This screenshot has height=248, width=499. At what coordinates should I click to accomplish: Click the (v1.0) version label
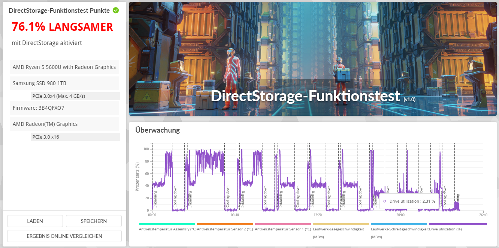(409, 99)
